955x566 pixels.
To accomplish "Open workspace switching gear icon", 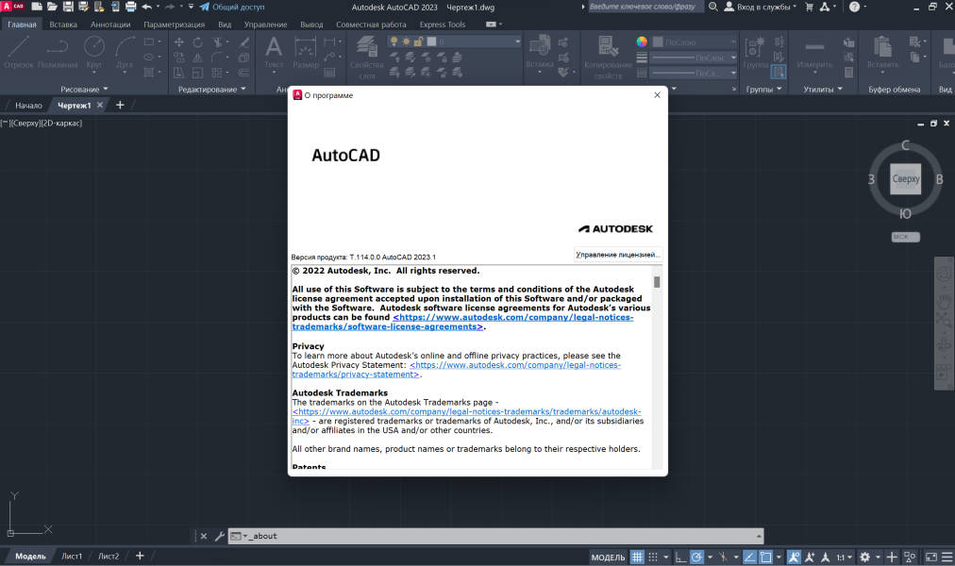I will (864, 557).
